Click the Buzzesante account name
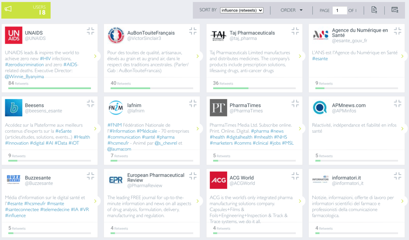 click(38, 178)
